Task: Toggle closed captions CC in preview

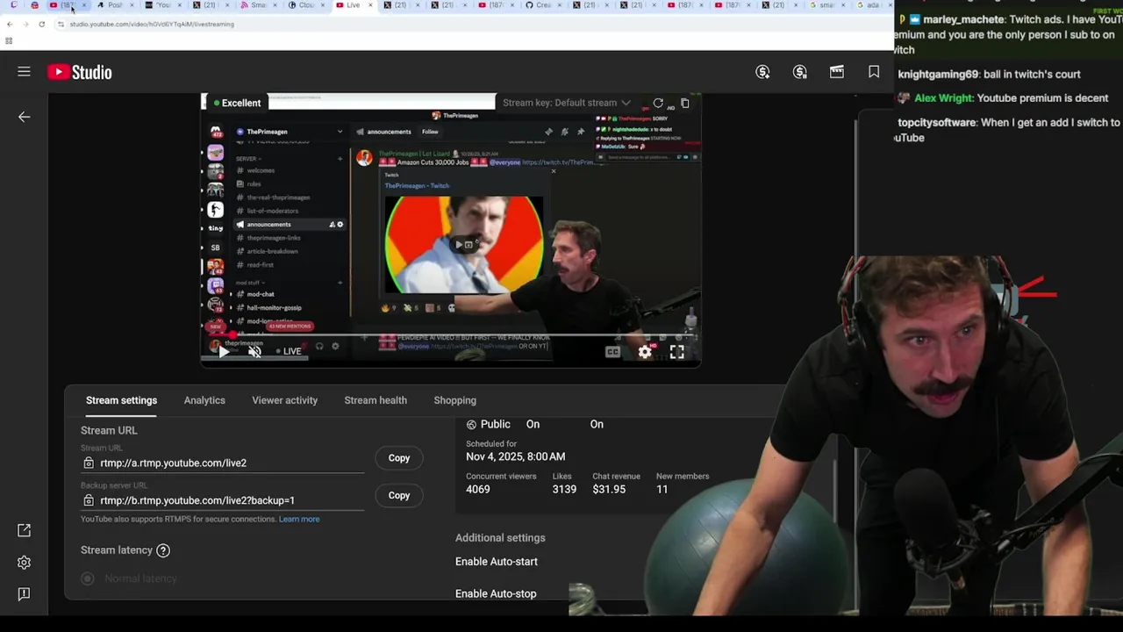Action: click(x=612, y=352)
